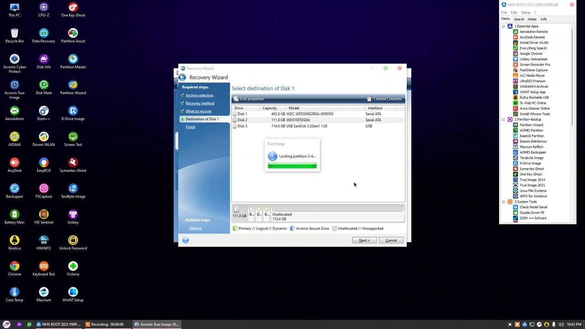Click the Recovery Wizard back arrow
The width and height of the screenshot is (585, 329).
coord(182,77)
